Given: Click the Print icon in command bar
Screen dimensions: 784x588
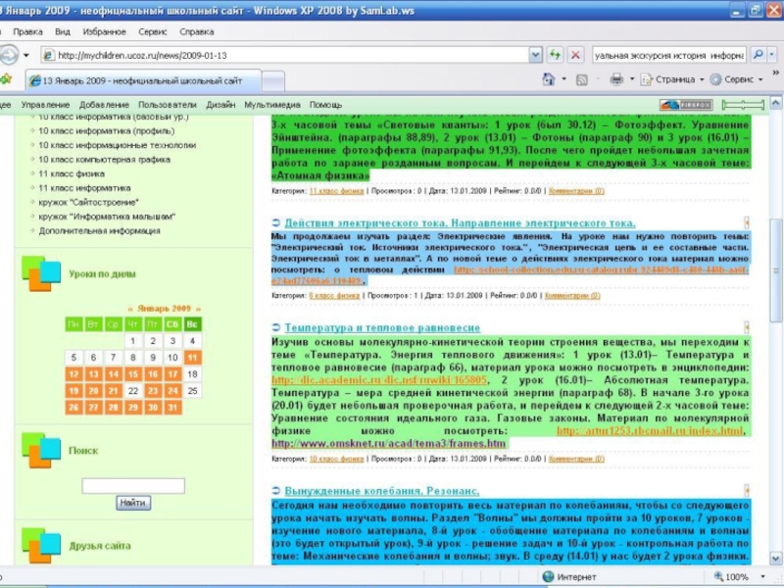Looking at the screenshot, I should pos(616,79).
